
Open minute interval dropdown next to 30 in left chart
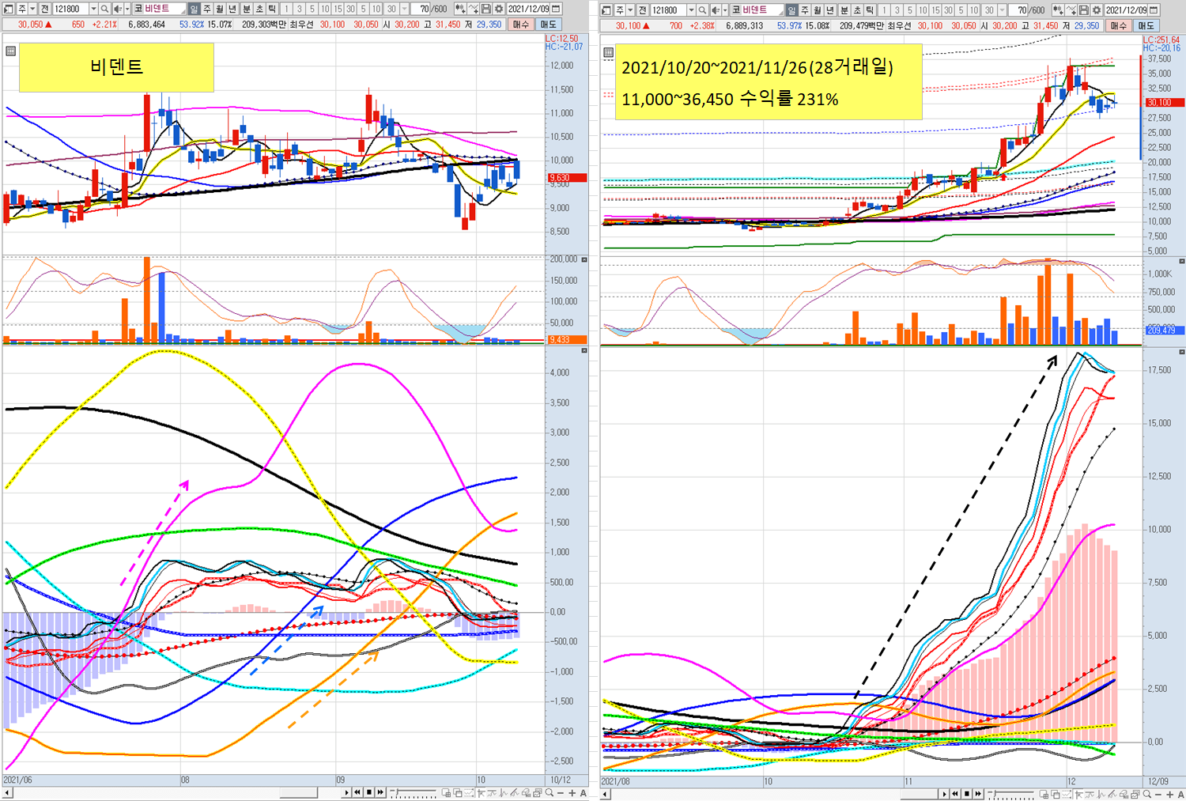tap(404, 9)
